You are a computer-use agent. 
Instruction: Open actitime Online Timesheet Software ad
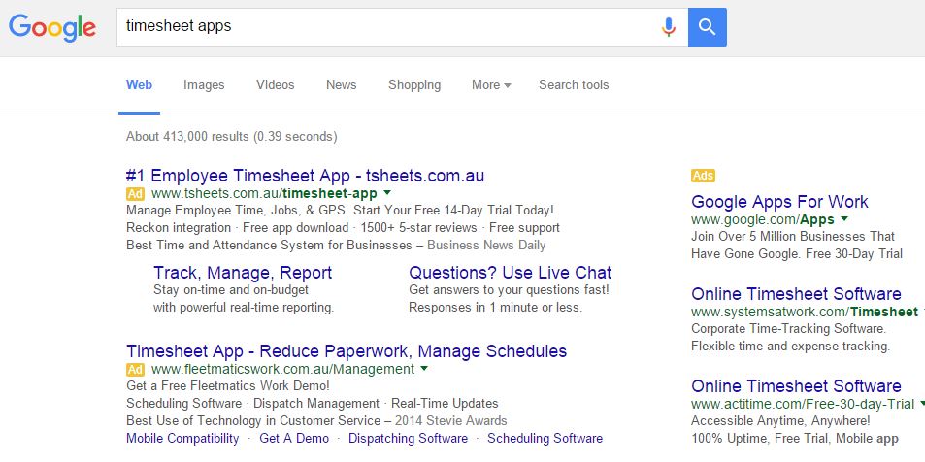(x=796, y=386)
